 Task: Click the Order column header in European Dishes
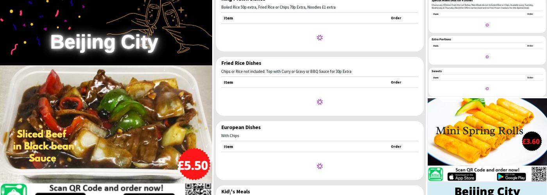pos(396,147)
